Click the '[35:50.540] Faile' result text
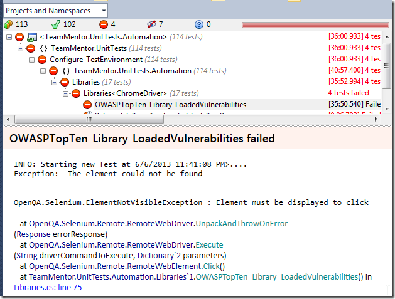The width and height of the screenshot is (395, 299). 354,104
